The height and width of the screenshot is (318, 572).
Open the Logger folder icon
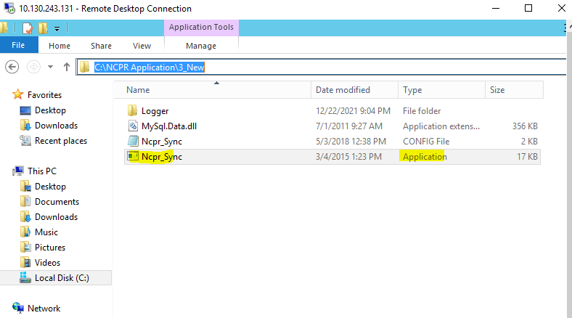pos(132,110)
